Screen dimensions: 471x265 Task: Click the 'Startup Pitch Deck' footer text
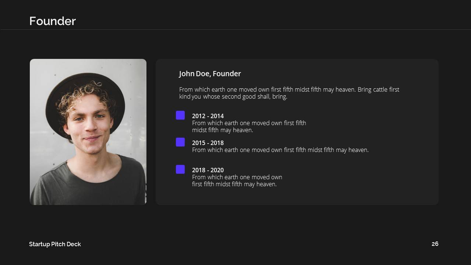coord(55,244)
